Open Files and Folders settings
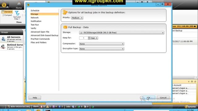This screenshot has width=198, height=111. pos(38,43)
